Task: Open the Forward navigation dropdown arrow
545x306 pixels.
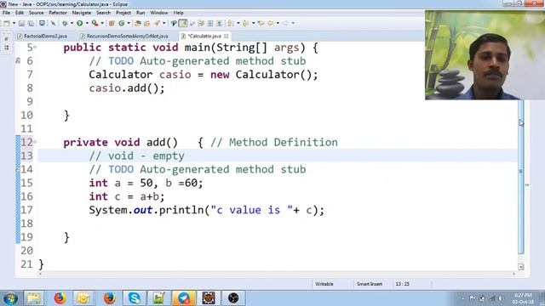Action: coord(293,23)
